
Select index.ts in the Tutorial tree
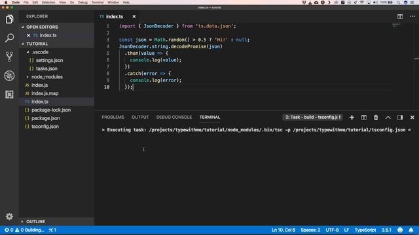pyautogui.click(x=40, y=102)
